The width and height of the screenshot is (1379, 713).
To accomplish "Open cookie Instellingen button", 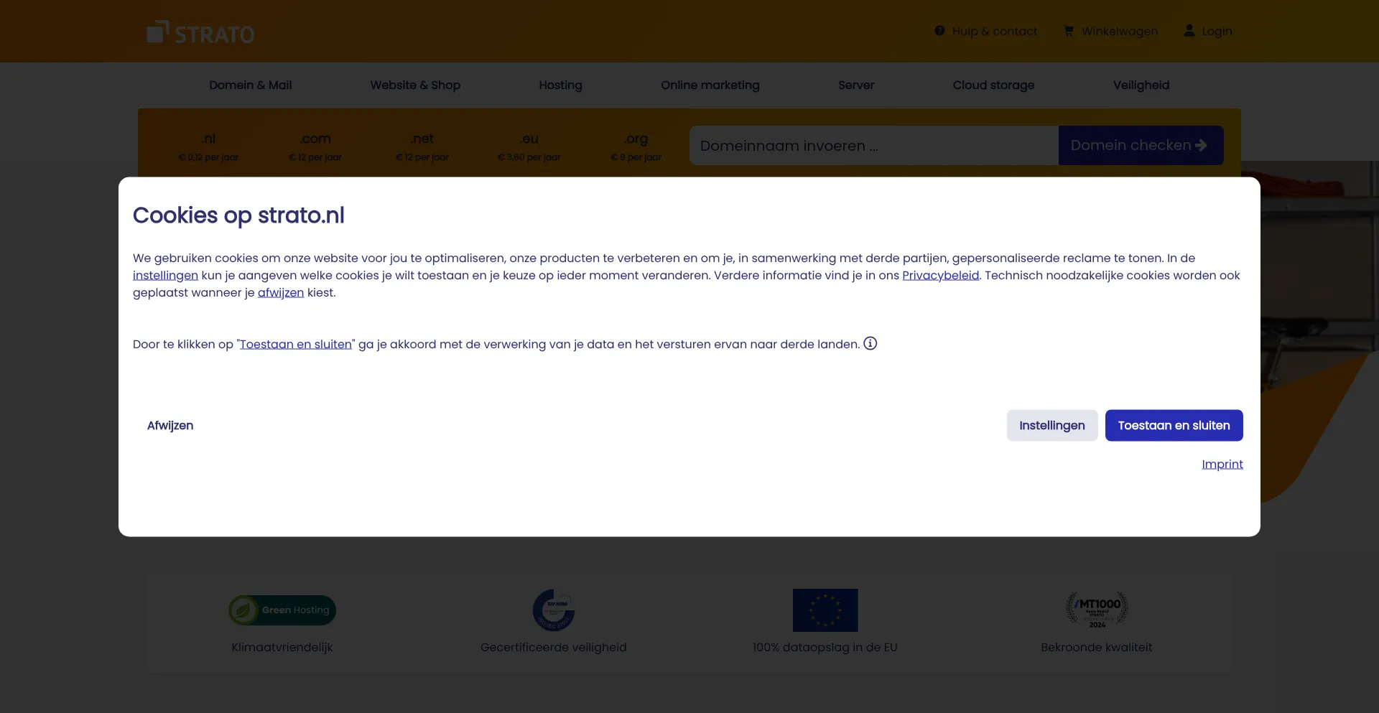I will click(x=1051, y=426).
